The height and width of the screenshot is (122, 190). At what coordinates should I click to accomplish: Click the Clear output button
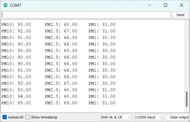point(178,117)
